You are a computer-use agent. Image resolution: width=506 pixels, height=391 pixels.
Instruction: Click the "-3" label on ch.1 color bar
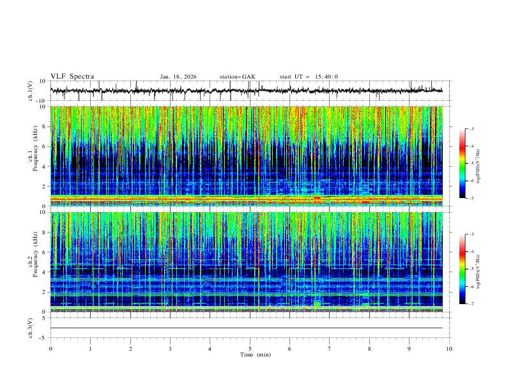[471, 128]
